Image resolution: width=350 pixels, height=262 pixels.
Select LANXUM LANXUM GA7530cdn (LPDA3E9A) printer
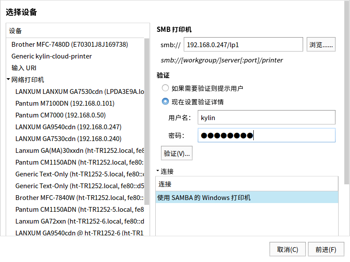pos(75,92)
